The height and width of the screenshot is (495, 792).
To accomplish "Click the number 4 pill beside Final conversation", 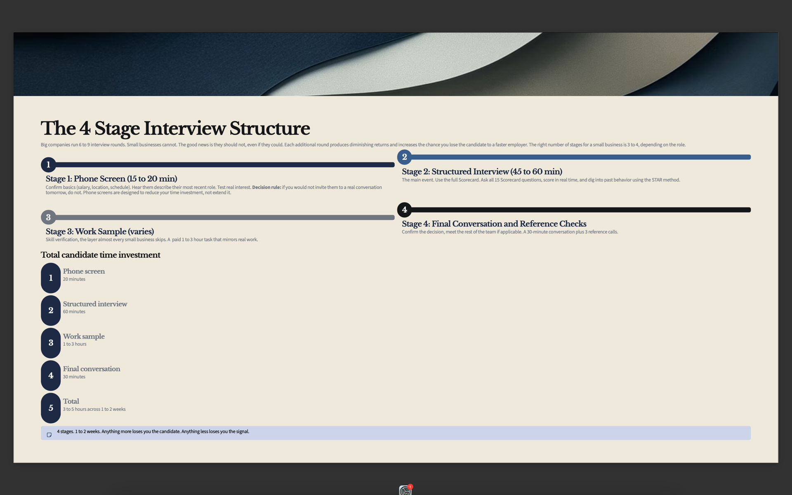I will (51, 375).
